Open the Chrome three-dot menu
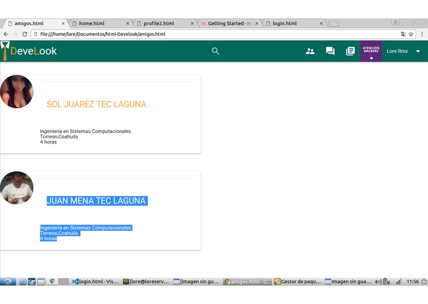The height and width of the screenshot is (304, 428). point(422,34)
